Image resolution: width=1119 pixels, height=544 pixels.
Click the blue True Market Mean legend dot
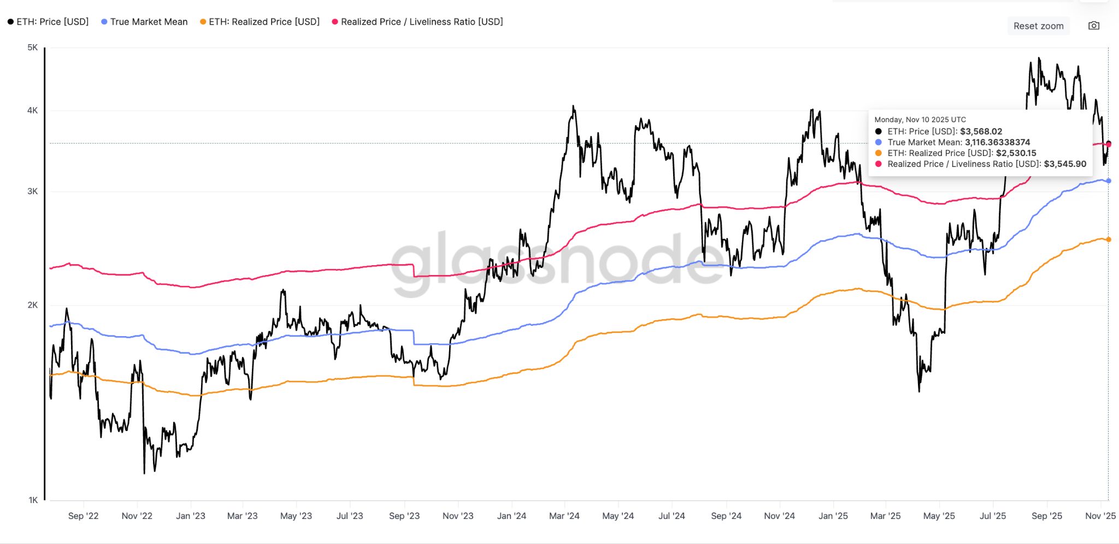click(103, 22)
